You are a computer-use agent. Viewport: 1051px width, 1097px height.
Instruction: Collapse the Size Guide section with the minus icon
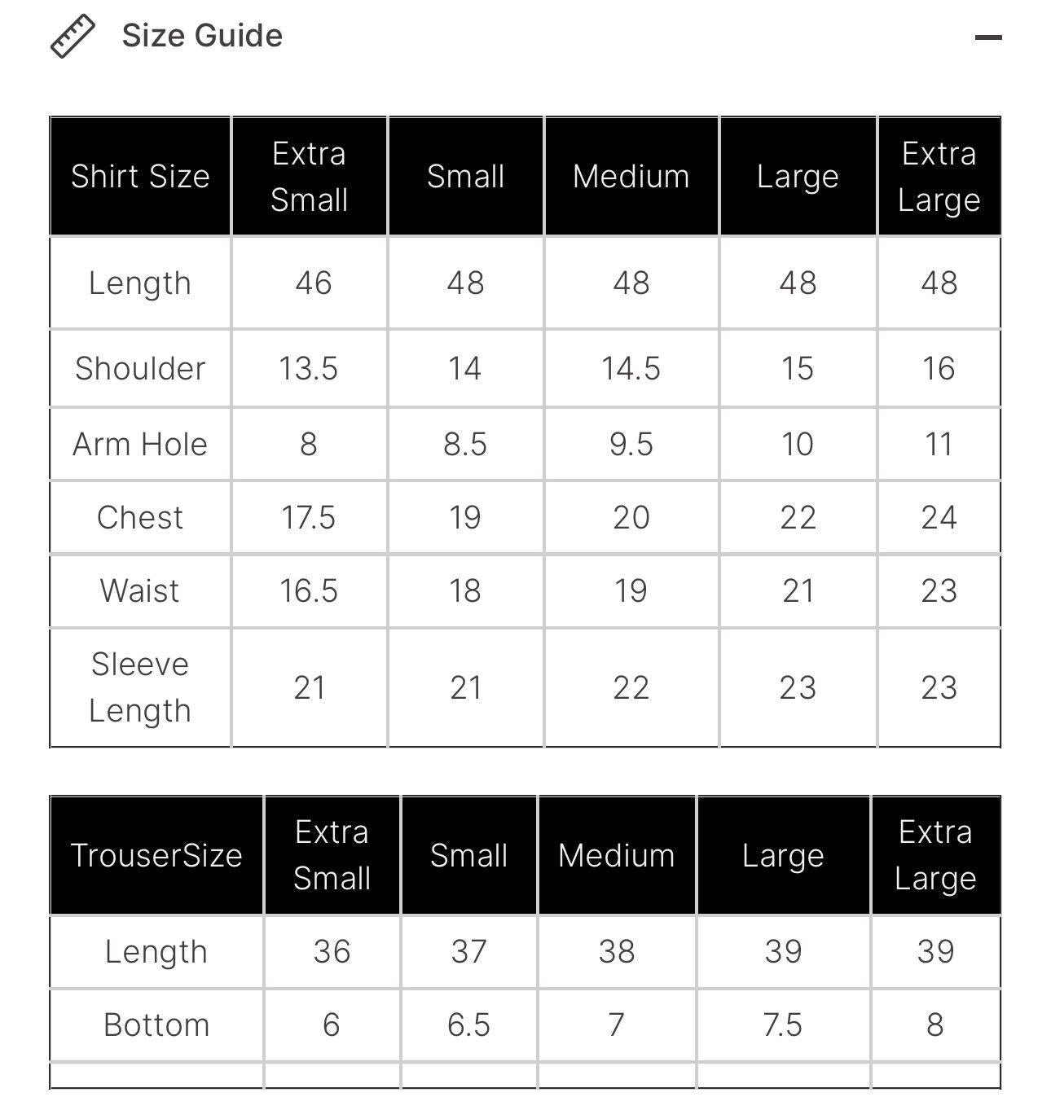tap(987, 37)
